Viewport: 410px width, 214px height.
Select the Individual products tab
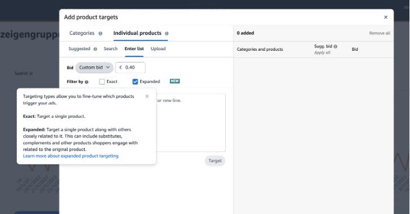[x=137, y=33]
